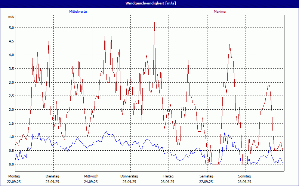Select the Freitag day label
The height and width of the screenshot is (186, 299).
tap(168, 176)
